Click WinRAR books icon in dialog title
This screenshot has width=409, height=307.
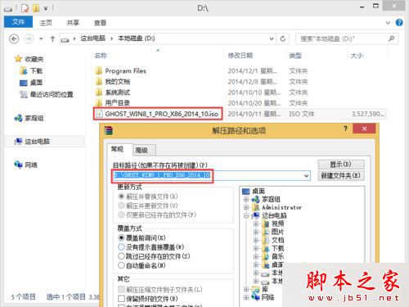pyautogui.click(x=109, y=130)
